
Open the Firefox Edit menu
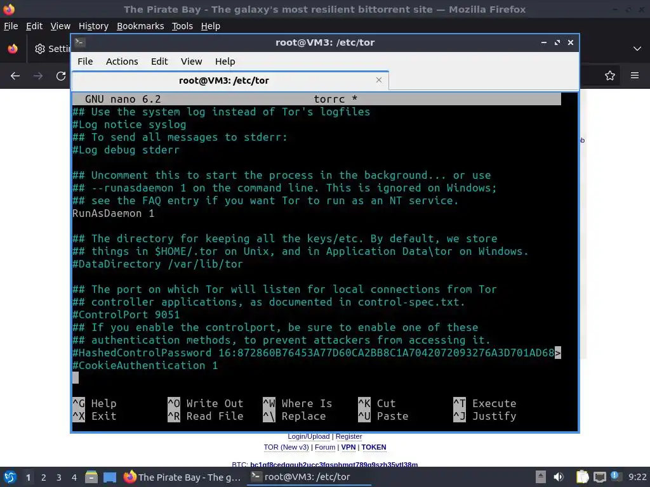click(x=34, y=26)
